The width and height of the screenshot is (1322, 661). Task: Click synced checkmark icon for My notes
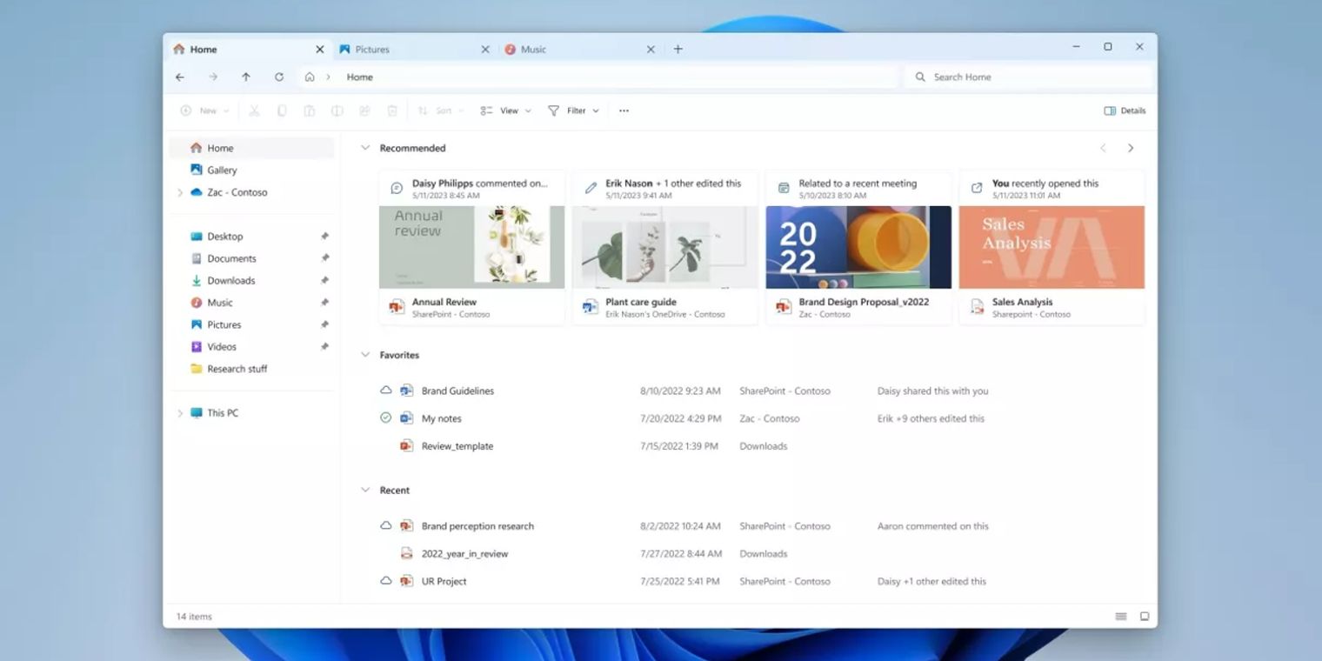click(386, 418)
